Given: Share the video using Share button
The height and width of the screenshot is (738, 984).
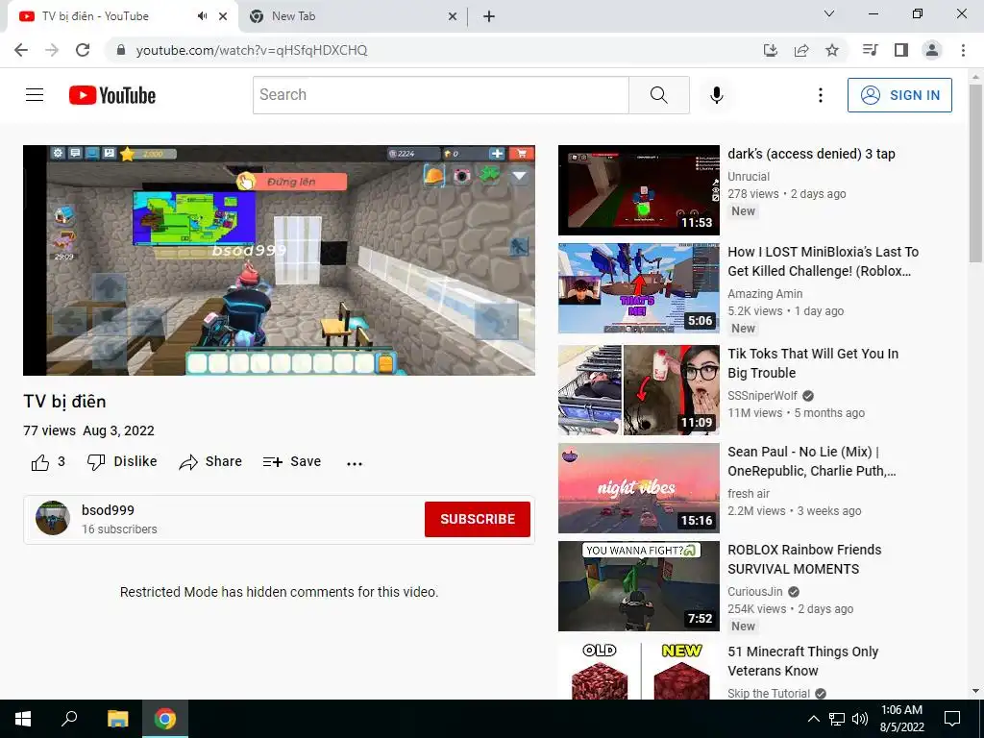Looking at the screenshot, I should click(x=210, y=462).
